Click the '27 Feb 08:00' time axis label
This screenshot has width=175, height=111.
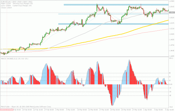click(49, 110)
